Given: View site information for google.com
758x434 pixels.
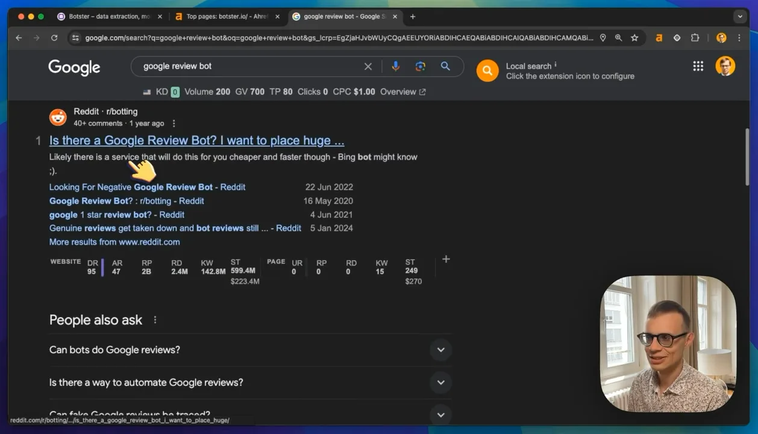Looking at the screenshot, I should click(75, 38).
